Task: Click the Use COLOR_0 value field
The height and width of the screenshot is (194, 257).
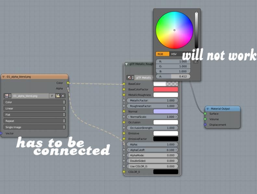Action: pyautogui.click(x=152, y=167)
